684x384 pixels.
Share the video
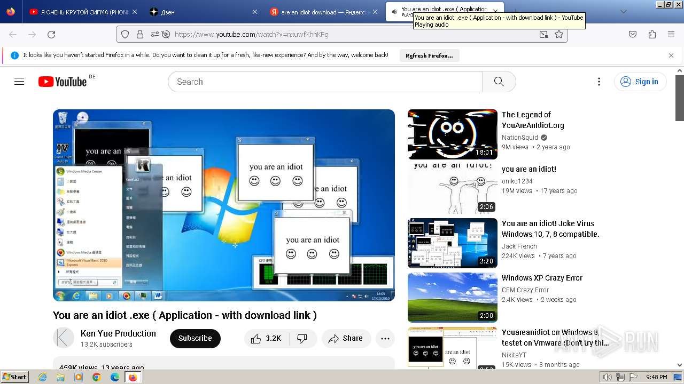coord(346,339)
